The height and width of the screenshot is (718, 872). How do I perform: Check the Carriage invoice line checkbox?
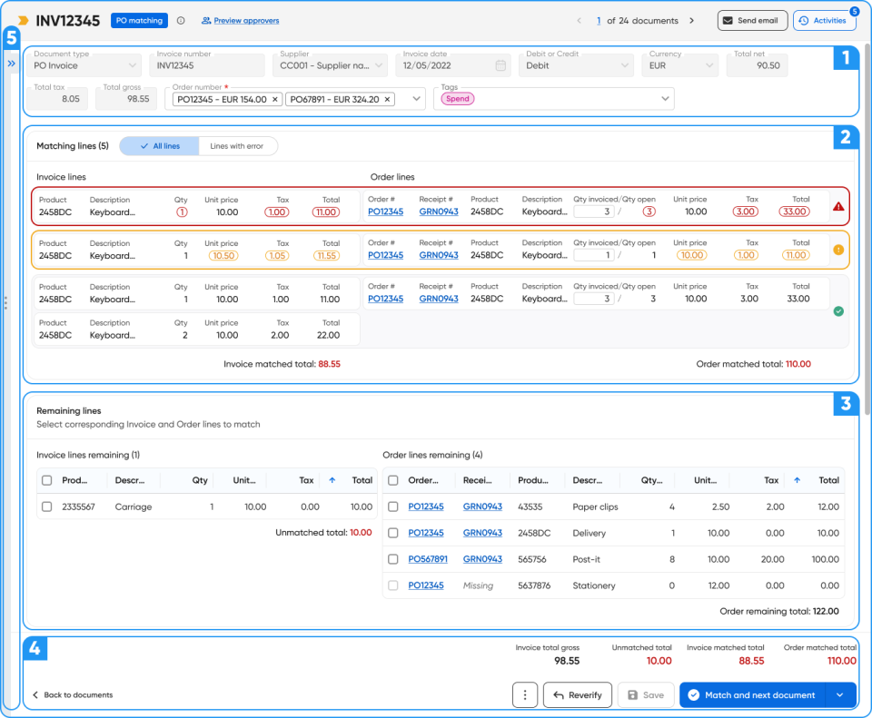[46, 507]
